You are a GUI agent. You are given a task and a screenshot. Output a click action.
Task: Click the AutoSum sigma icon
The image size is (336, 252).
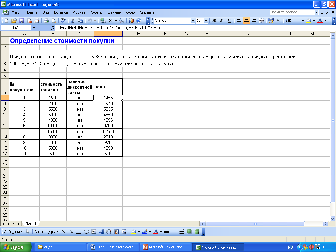coord(111,21)
